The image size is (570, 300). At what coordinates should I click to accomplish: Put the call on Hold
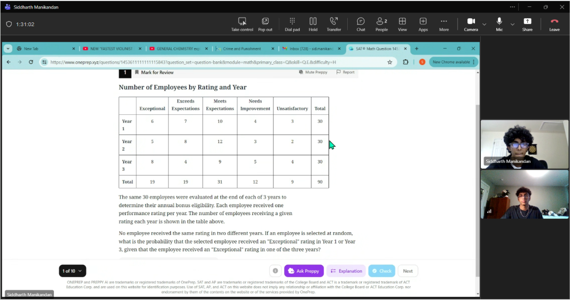coord(313,25)
